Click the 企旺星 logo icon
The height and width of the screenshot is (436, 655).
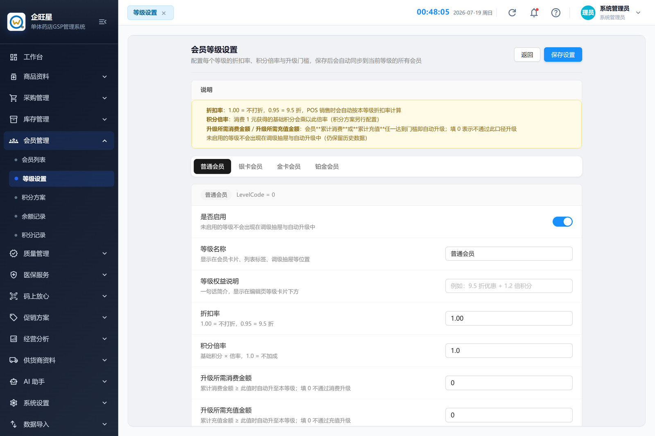tap(16, 22)
